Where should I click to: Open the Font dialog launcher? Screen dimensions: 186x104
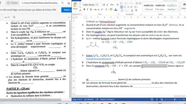(x=118, y=14)
